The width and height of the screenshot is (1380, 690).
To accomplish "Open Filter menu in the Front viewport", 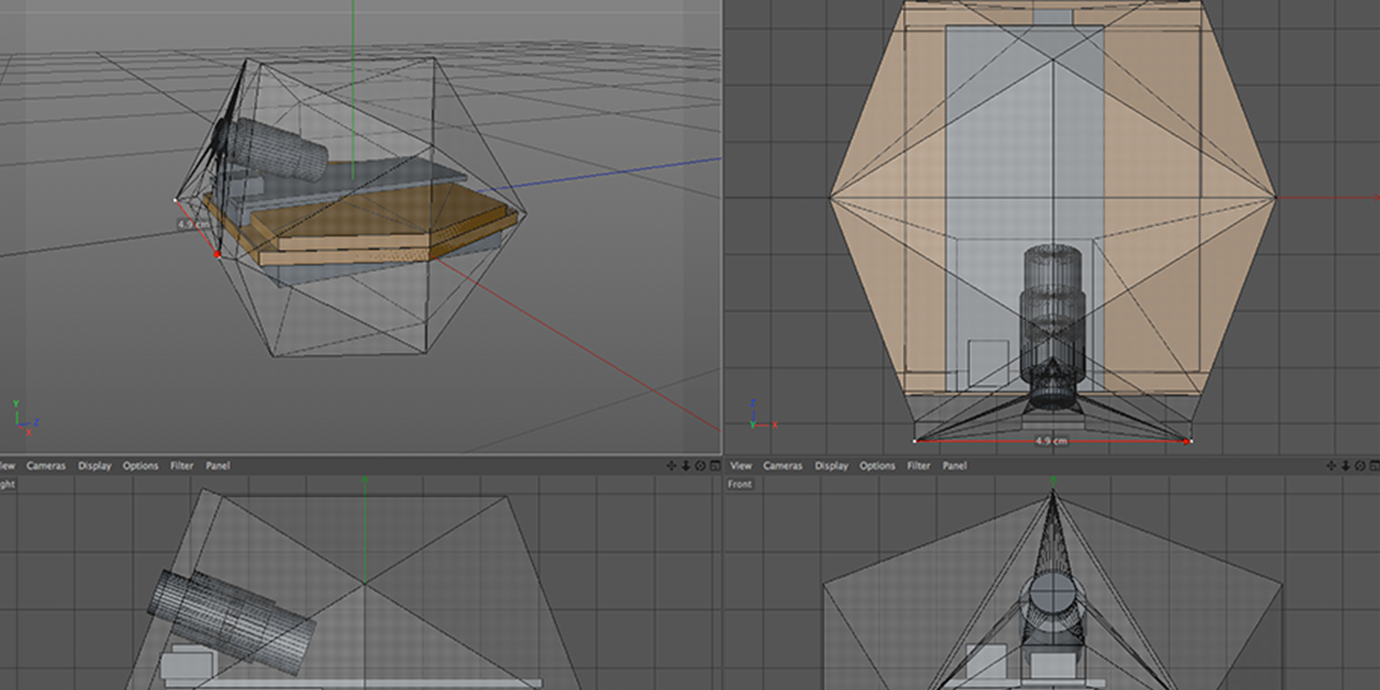I will 918,466.
